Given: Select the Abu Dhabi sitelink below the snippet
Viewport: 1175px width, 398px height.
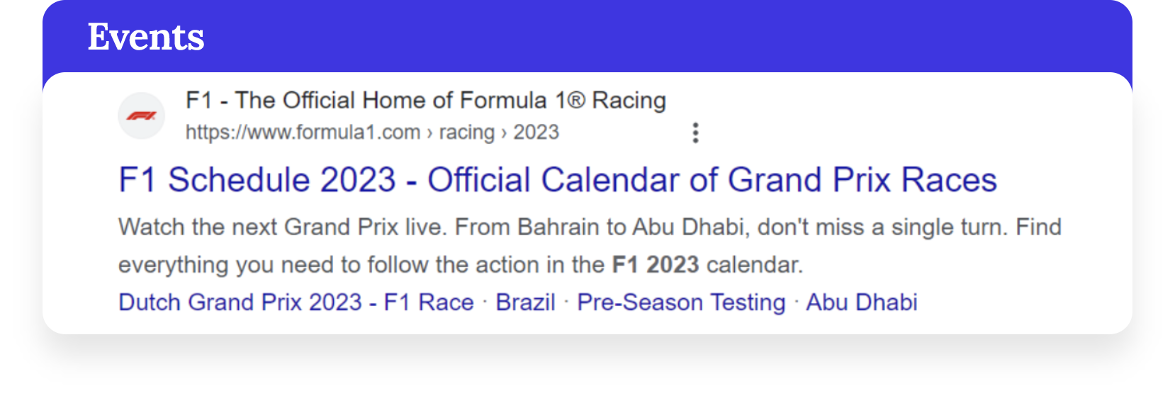Looking at the screenshot, I should pyautogui.click(x=861, y=302).
